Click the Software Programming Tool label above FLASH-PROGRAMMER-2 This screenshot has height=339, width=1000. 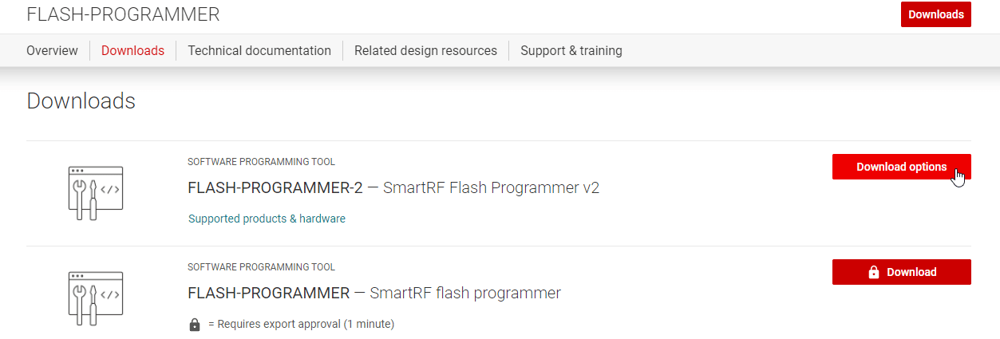[x=261, y=162]
